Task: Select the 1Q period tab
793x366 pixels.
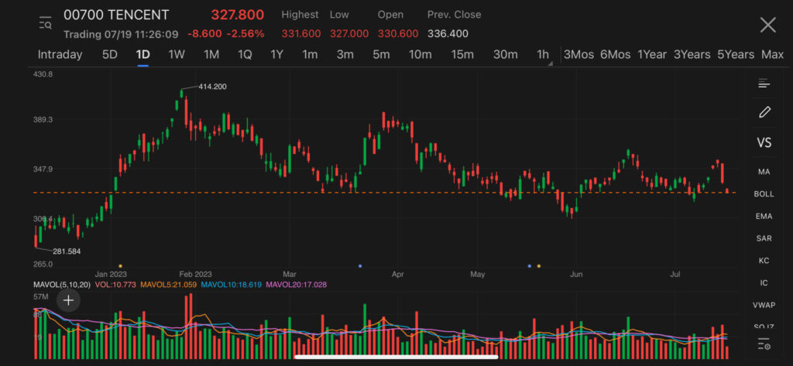Action: 245,55
